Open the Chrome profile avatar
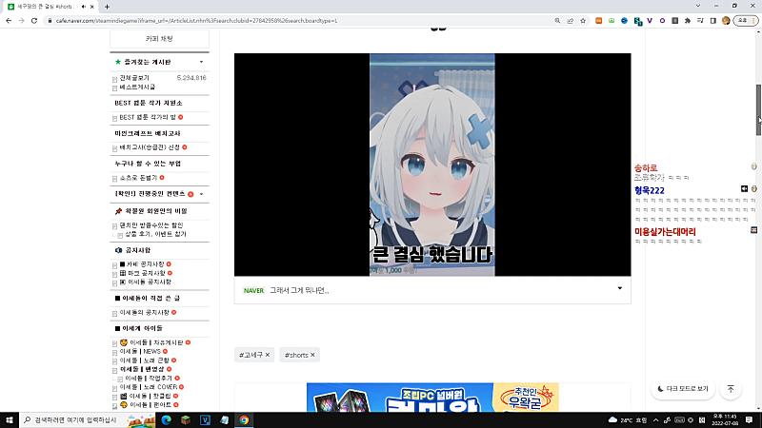Viewport: 762px width, 428px height. 726,21
